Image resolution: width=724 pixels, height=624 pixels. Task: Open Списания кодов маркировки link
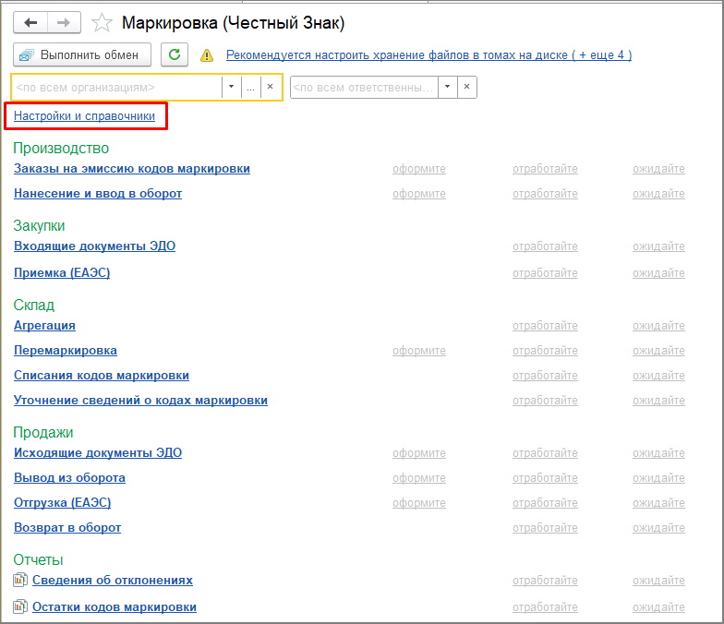point(102,375)
